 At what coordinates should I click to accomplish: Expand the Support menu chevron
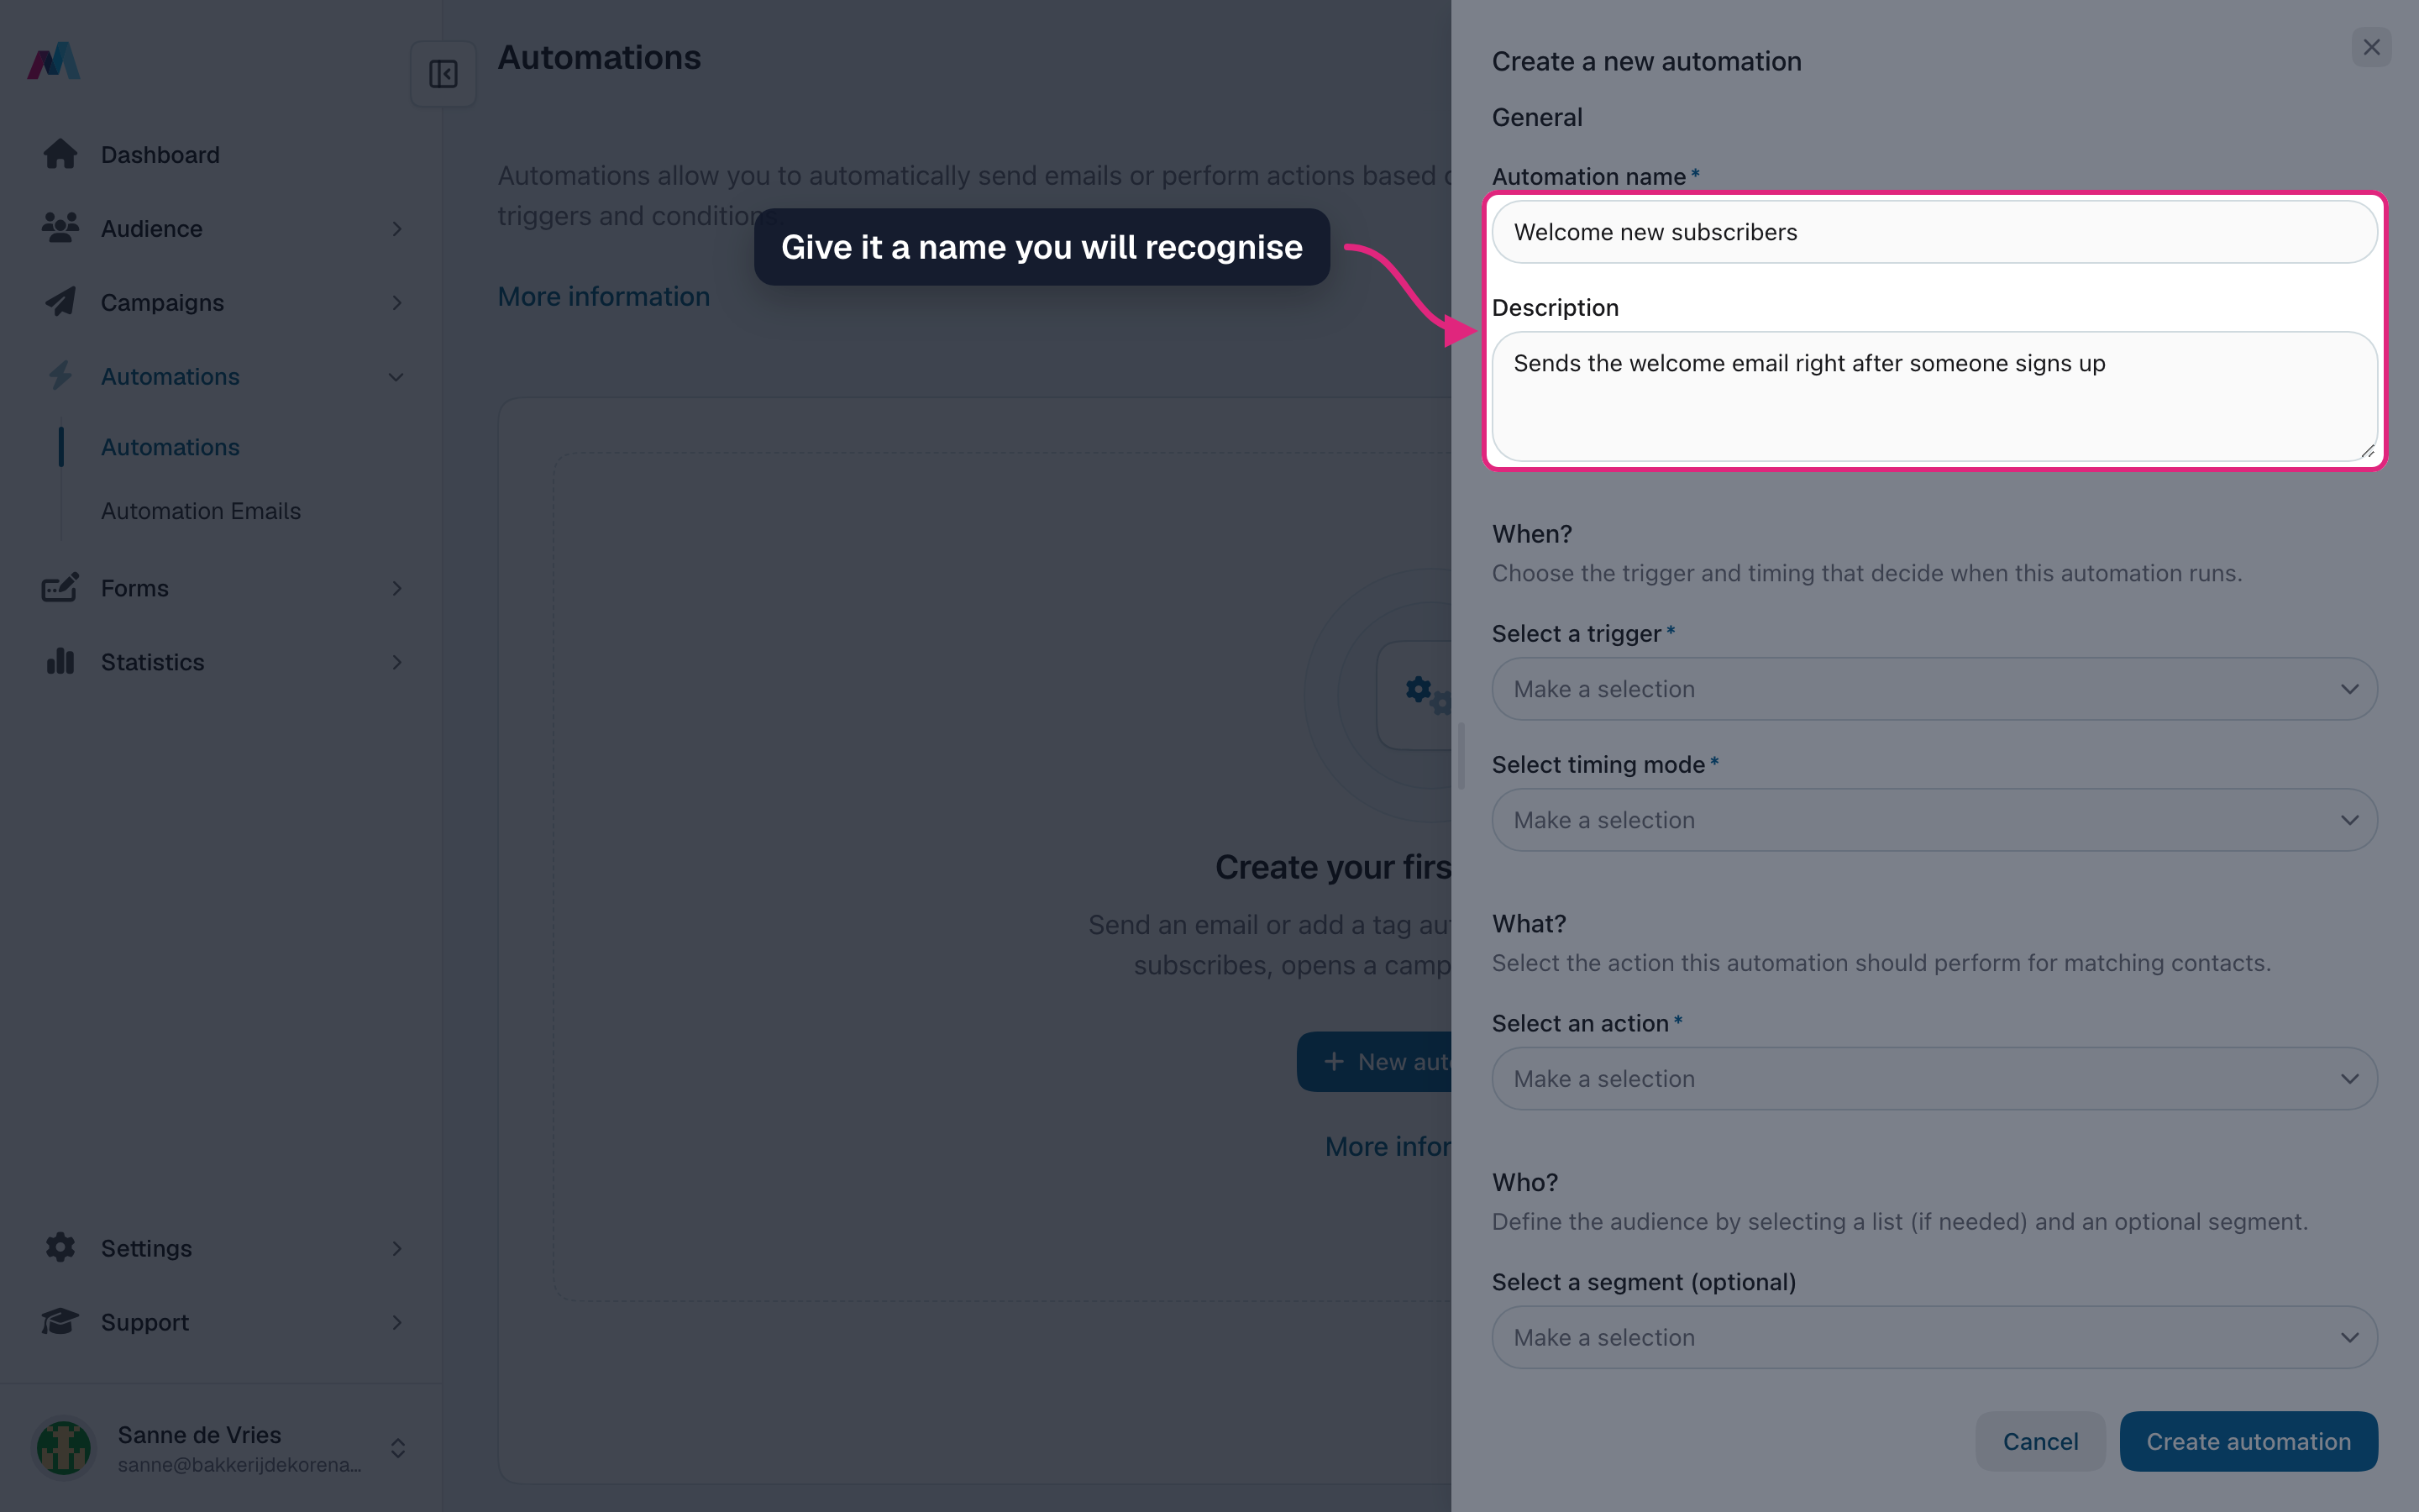pos(396,1322)
